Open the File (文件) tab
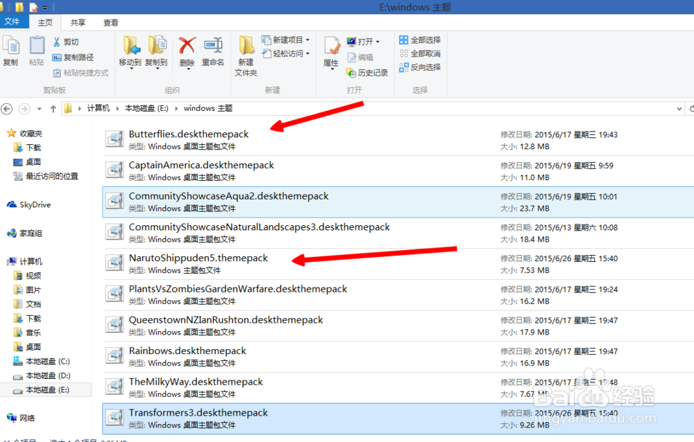Screen dimensions: 694x442 (12, 21)
